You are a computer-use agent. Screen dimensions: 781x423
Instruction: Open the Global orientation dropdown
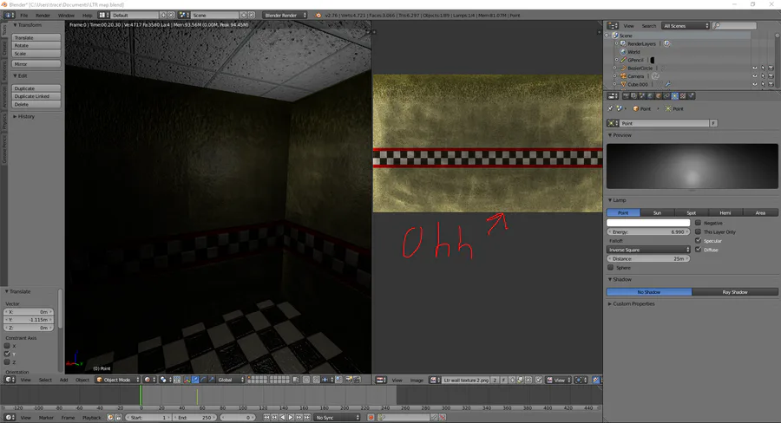click(231, 380)
